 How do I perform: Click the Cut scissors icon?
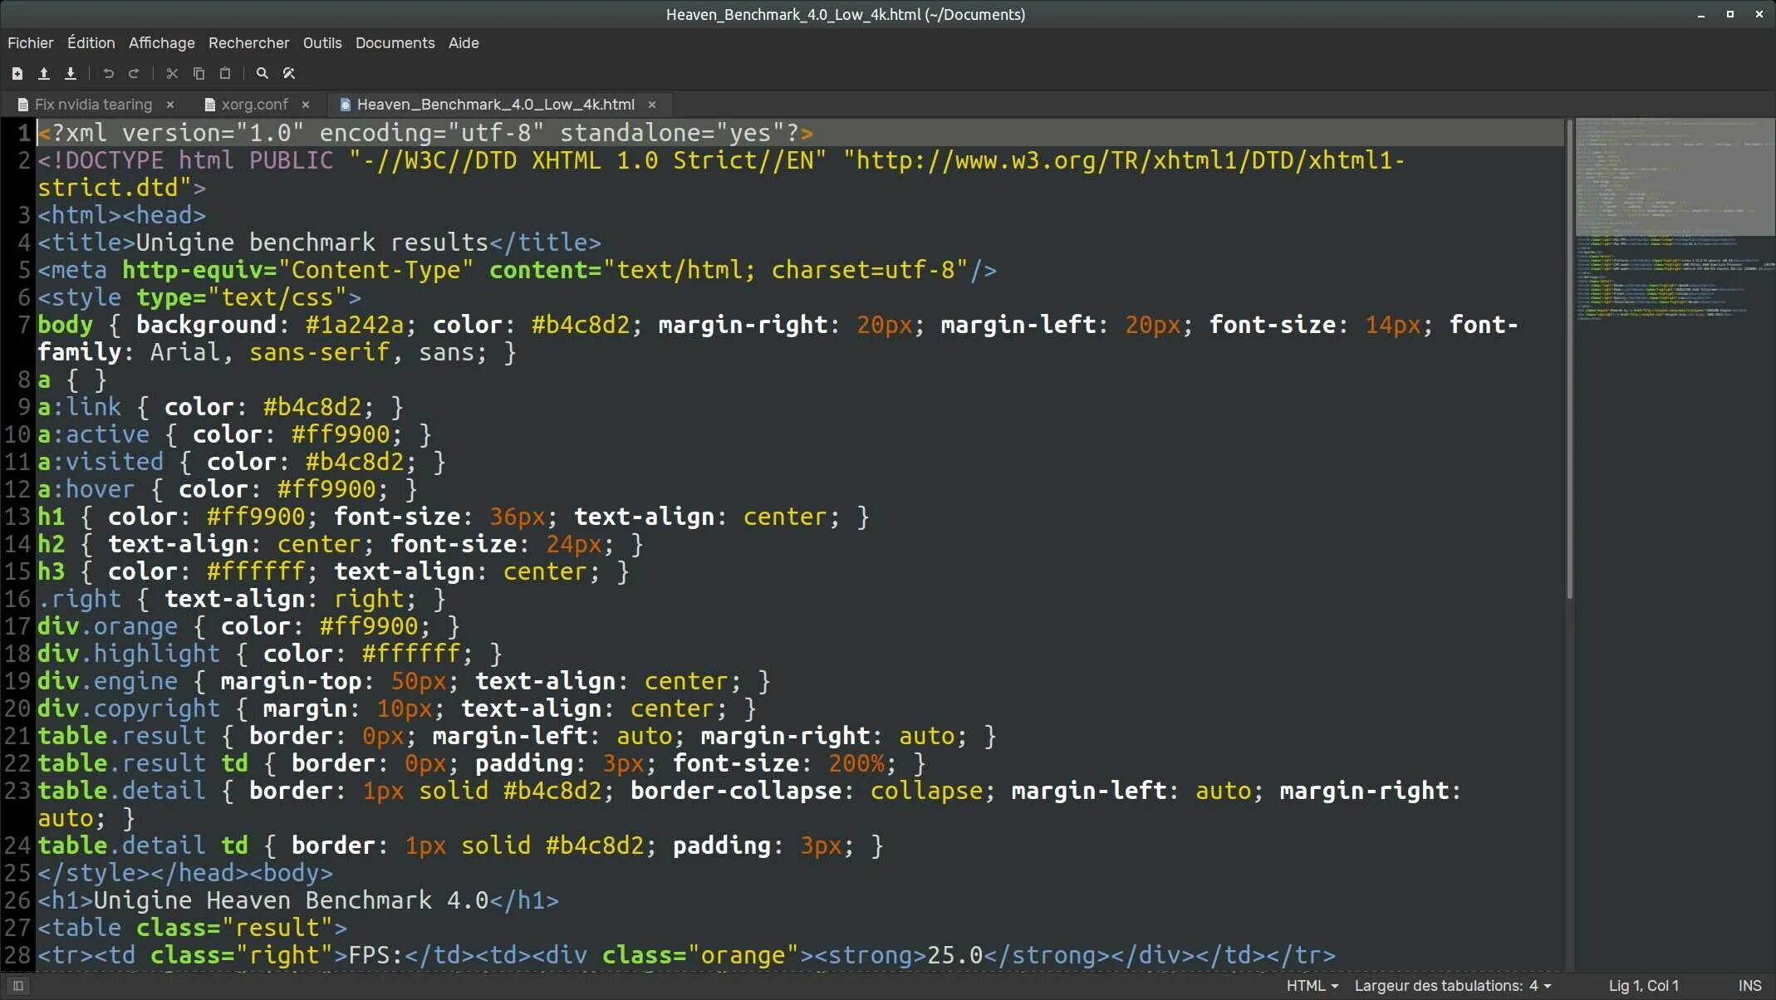click(172, 74)
